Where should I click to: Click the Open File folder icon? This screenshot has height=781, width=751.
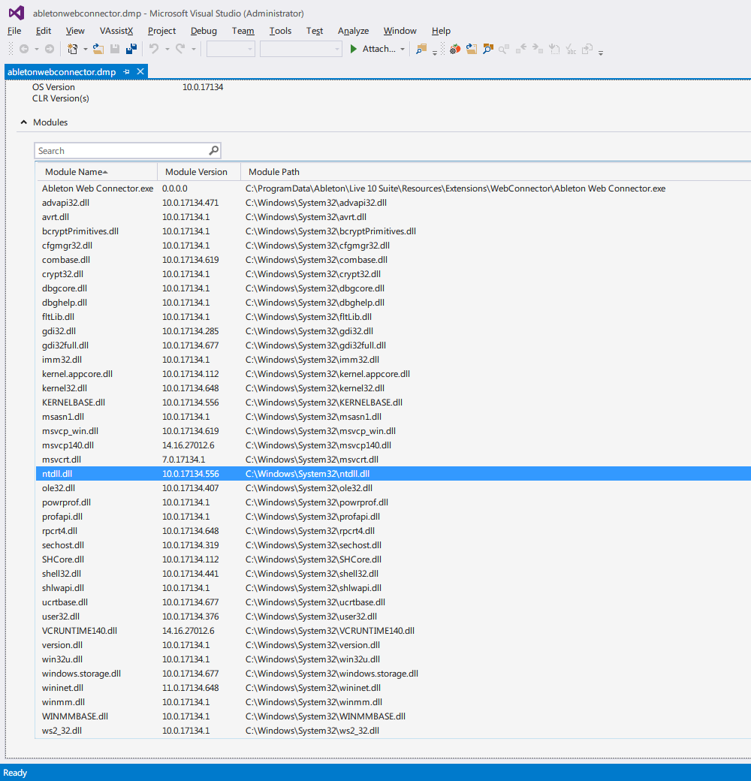coord(98,49)
